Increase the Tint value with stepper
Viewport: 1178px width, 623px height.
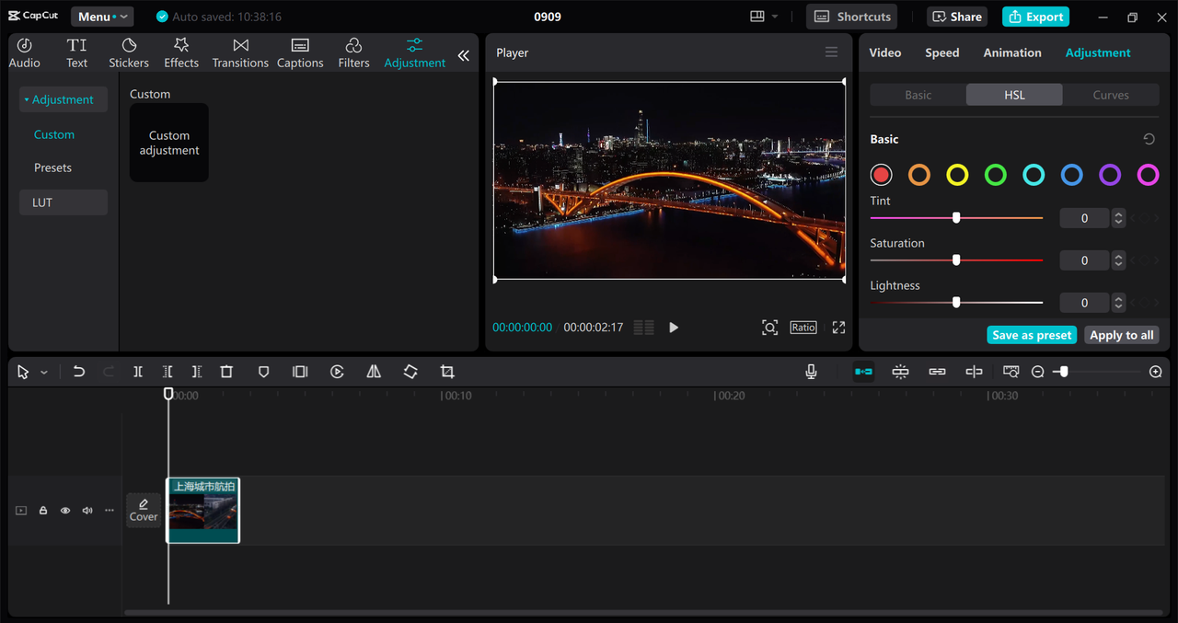click(x=1118, y=214)
